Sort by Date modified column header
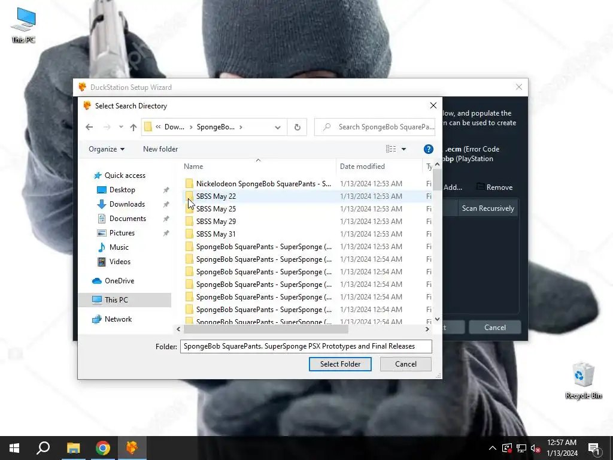The image size is (613, 460). (379, 167)
